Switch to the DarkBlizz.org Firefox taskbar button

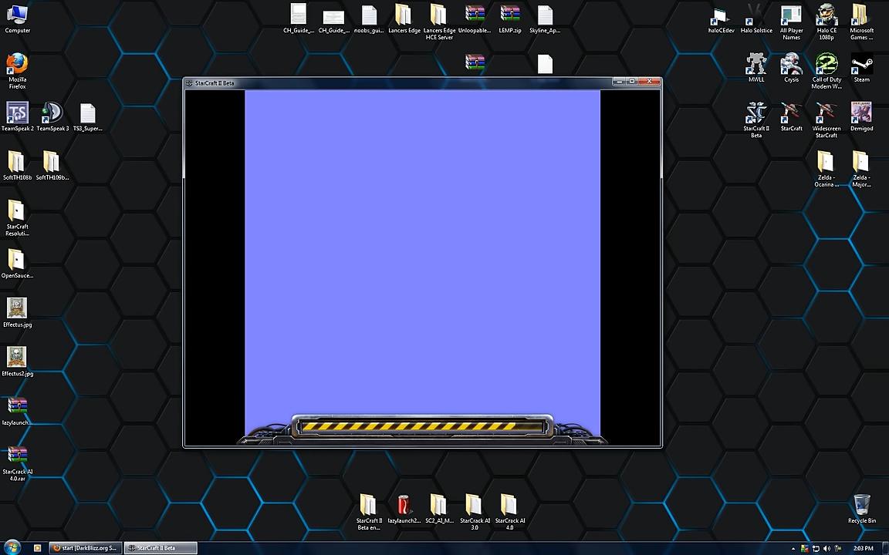pos(84,548)
